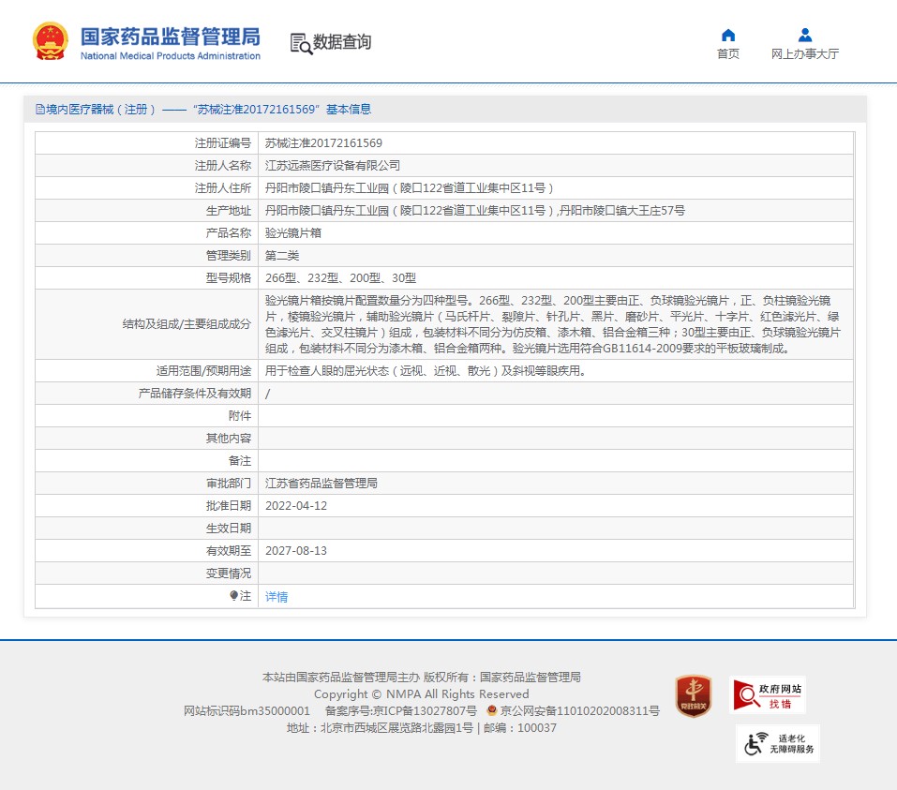This screenshot has height=790, width=897.
Task: Click the 批准日期 row label
Action: tap(229, 506)
